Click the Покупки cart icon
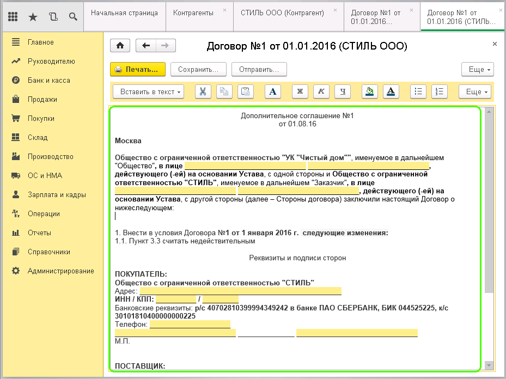 click(x=15, y=118)
